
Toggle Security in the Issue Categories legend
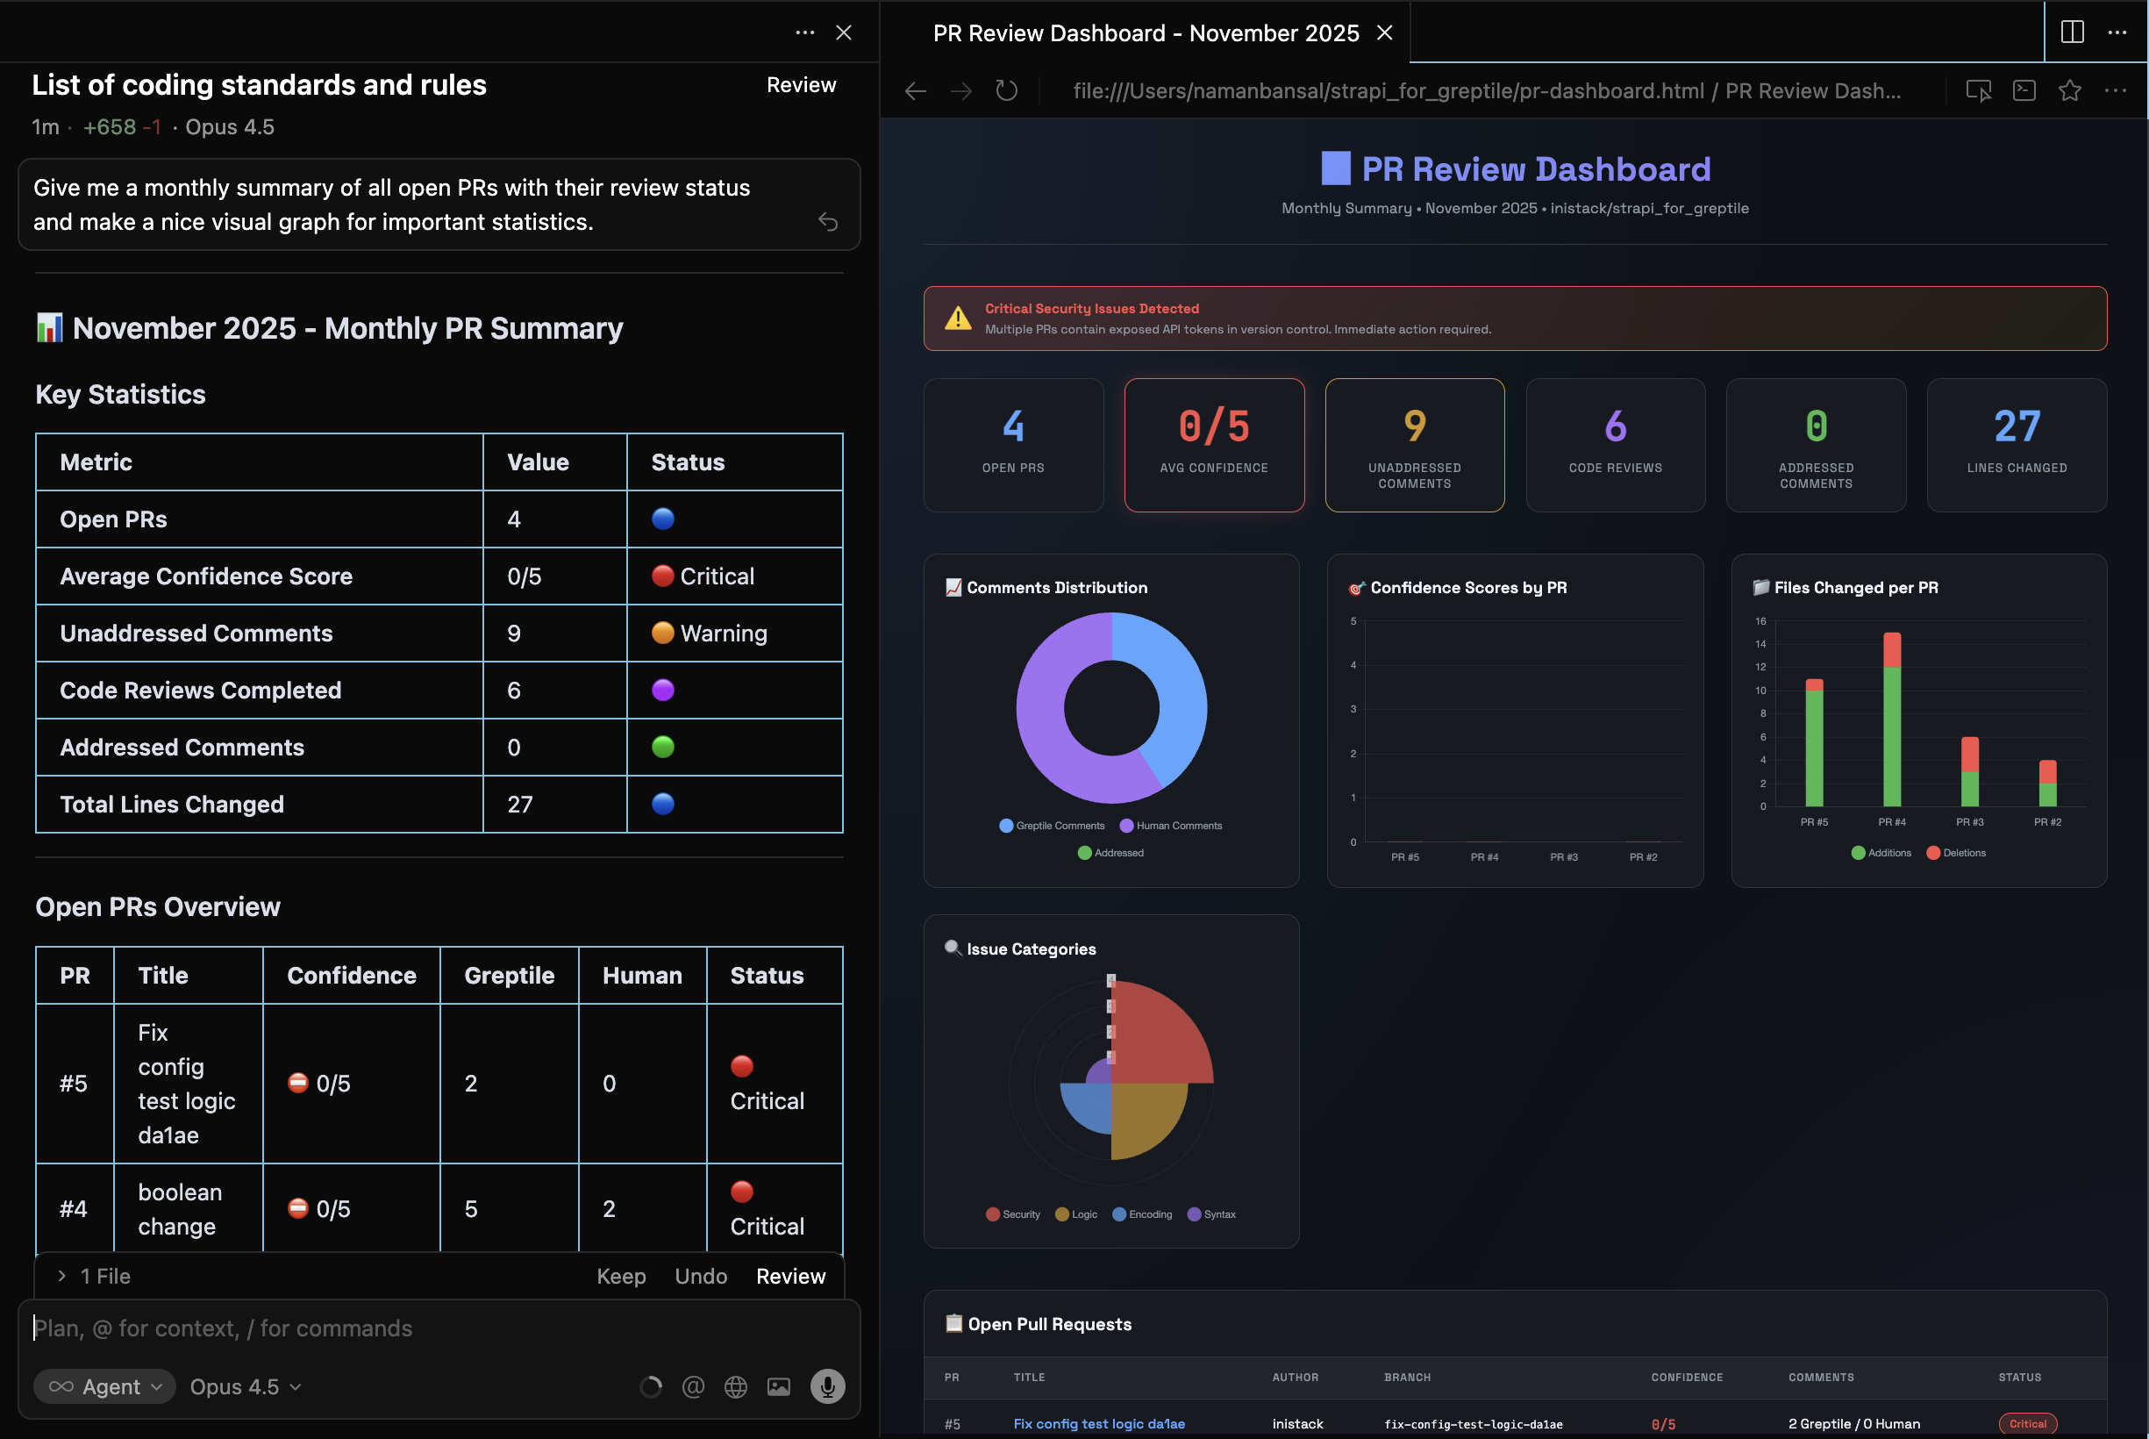1012,1213
